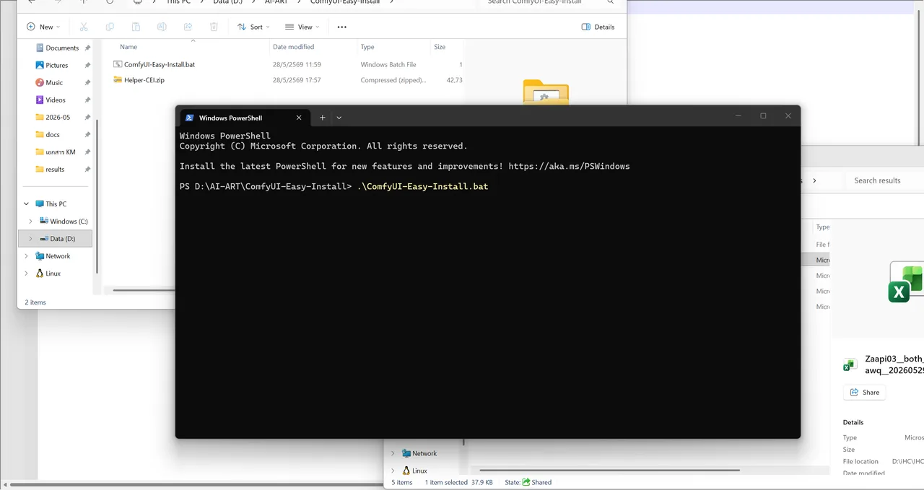Screen dimensions: 924x490
Task: Open the View dropdown menu
Action: click(x=302, y=27)
